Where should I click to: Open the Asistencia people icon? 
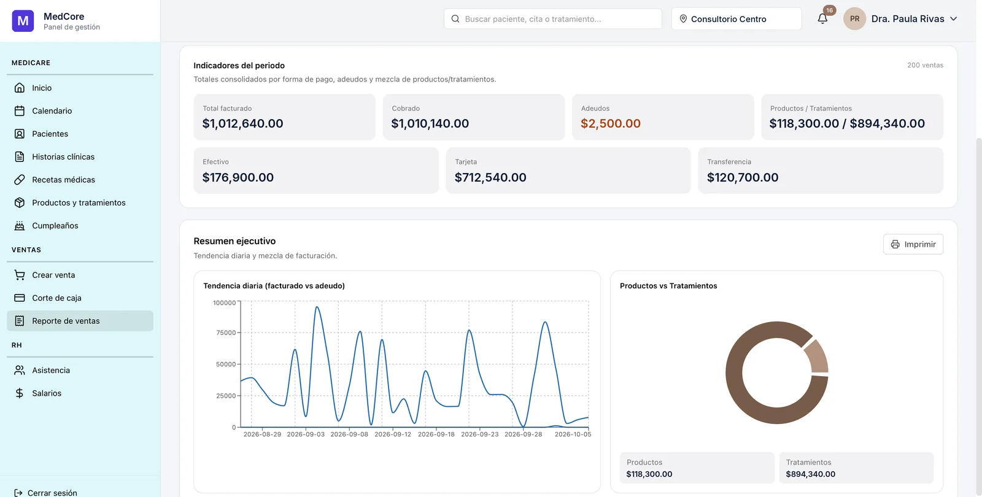pos(20,371)
